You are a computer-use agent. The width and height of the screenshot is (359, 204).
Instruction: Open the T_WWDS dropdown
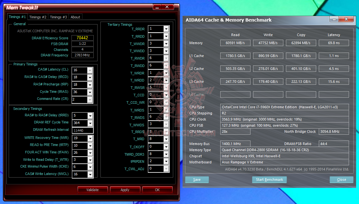pos(166,124)
